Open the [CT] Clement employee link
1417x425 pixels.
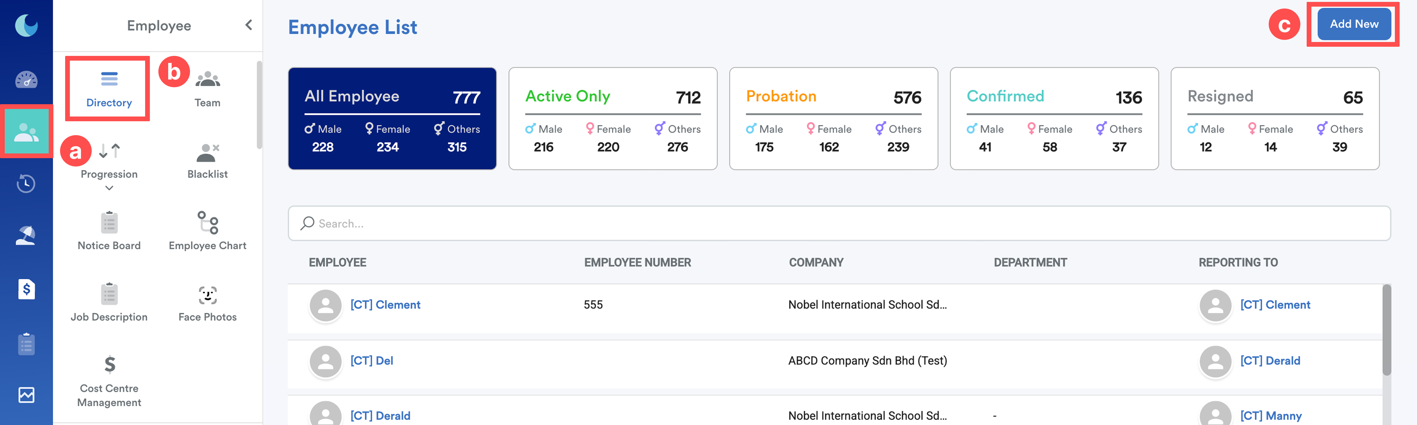click(x=385, y=305)
